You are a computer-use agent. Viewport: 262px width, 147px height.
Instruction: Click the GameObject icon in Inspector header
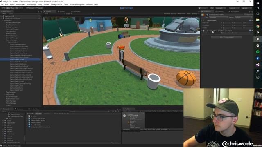pos(203,15)
